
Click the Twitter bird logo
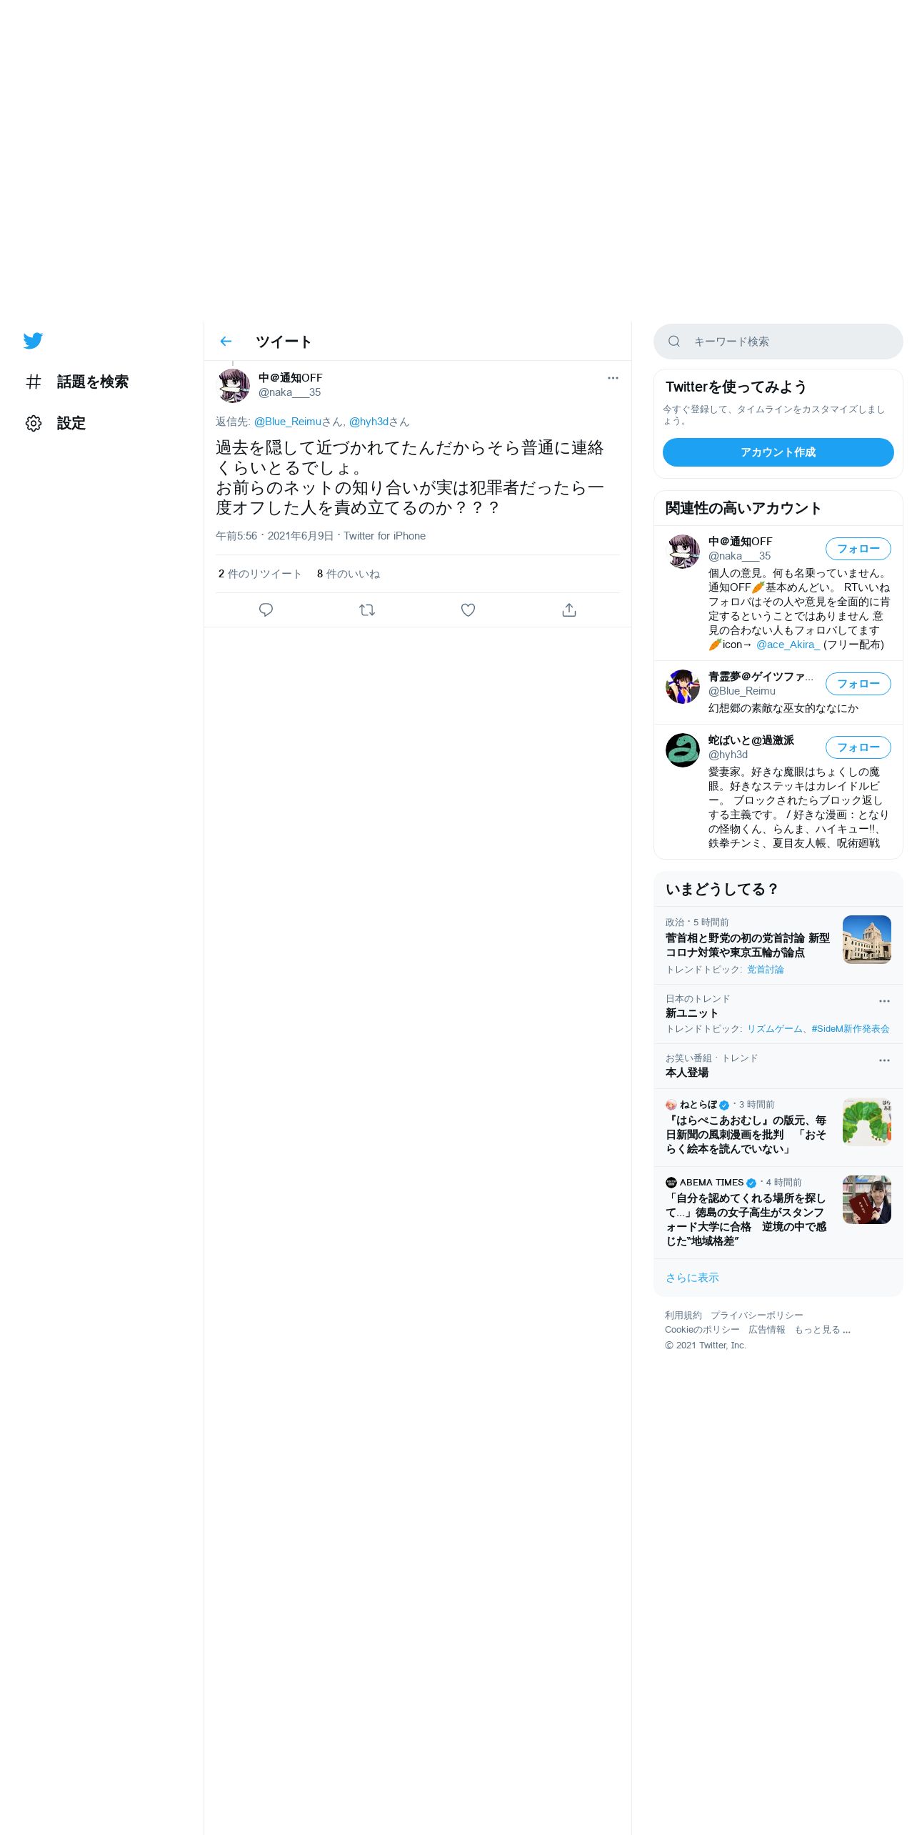[33, 341]
